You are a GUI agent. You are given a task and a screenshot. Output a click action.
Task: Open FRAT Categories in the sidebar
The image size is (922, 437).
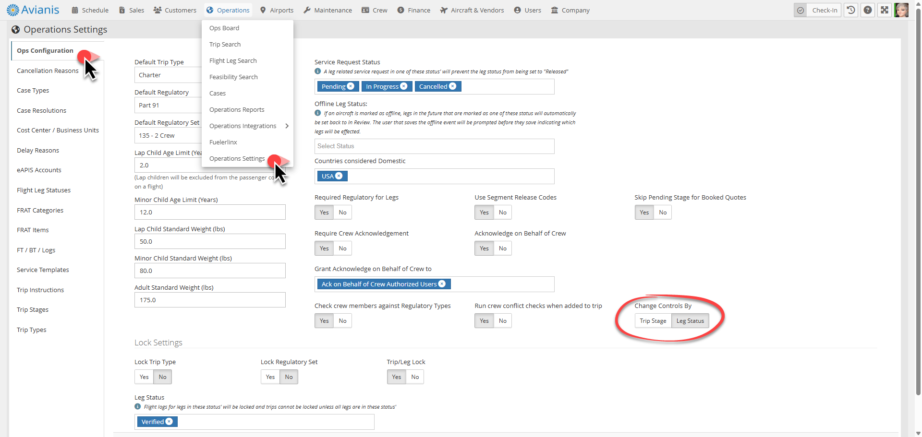[40, 210]
